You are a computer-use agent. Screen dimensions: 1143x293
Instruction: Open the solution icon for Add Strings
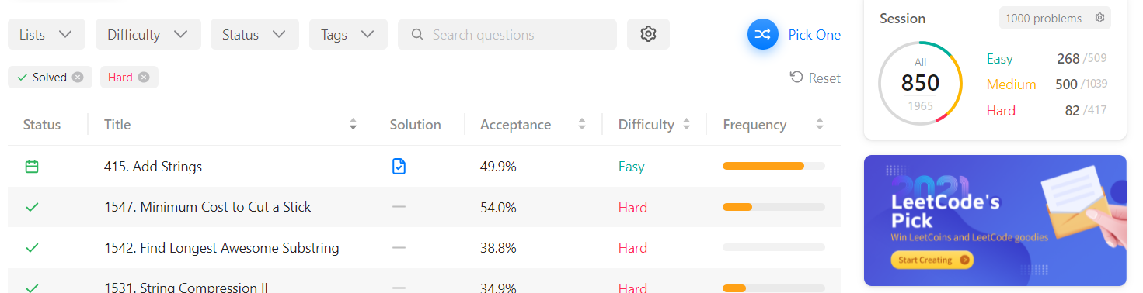point(399,166)
